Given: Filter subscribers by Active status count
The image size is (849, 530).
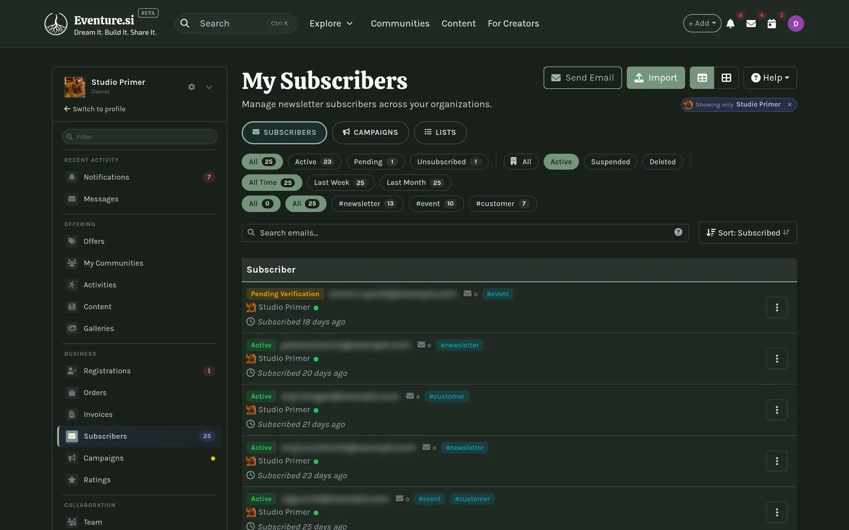Looking at the screenshot, I should click(x=314, y=162).
